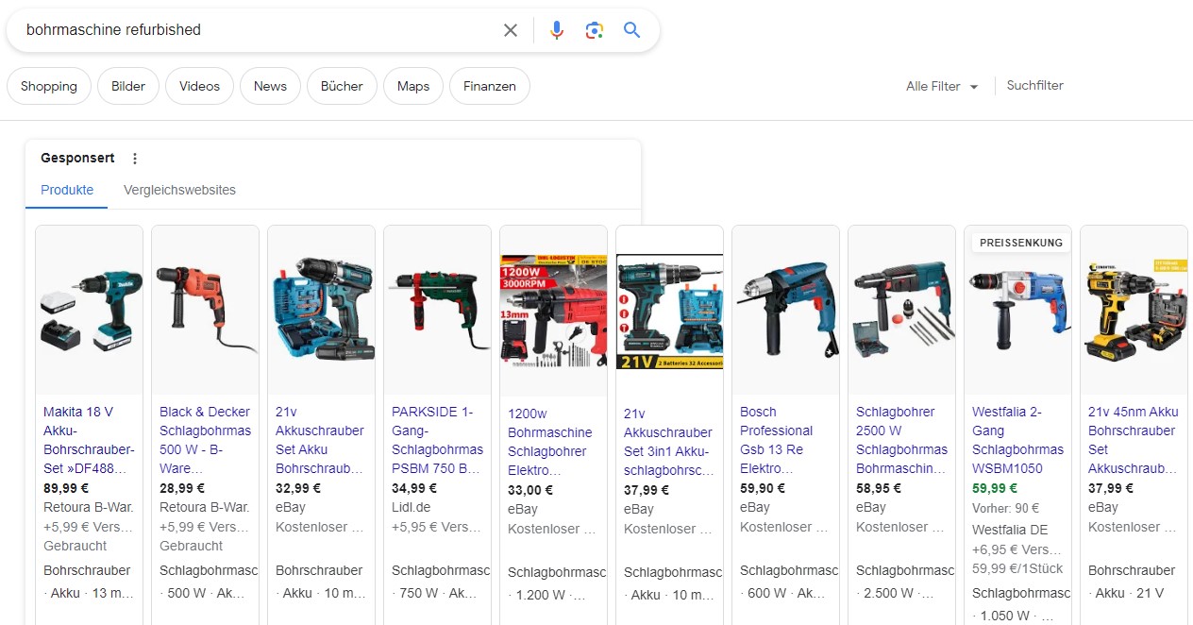1193x625 pixels.
Task: Click the 59,90 € Bosch price
Action: pyautogui.click(x=763, y=488)
